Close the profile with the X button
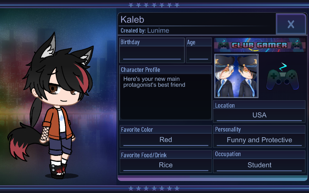 [x=291, y=24]
